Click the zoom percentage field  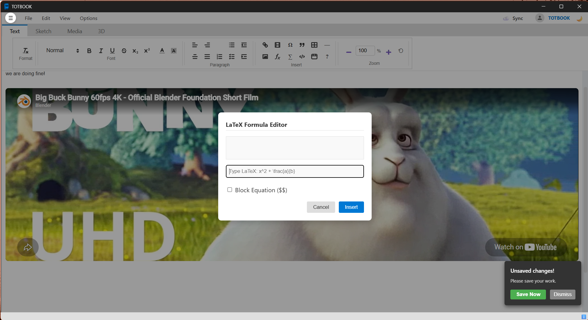coord(365,51)
